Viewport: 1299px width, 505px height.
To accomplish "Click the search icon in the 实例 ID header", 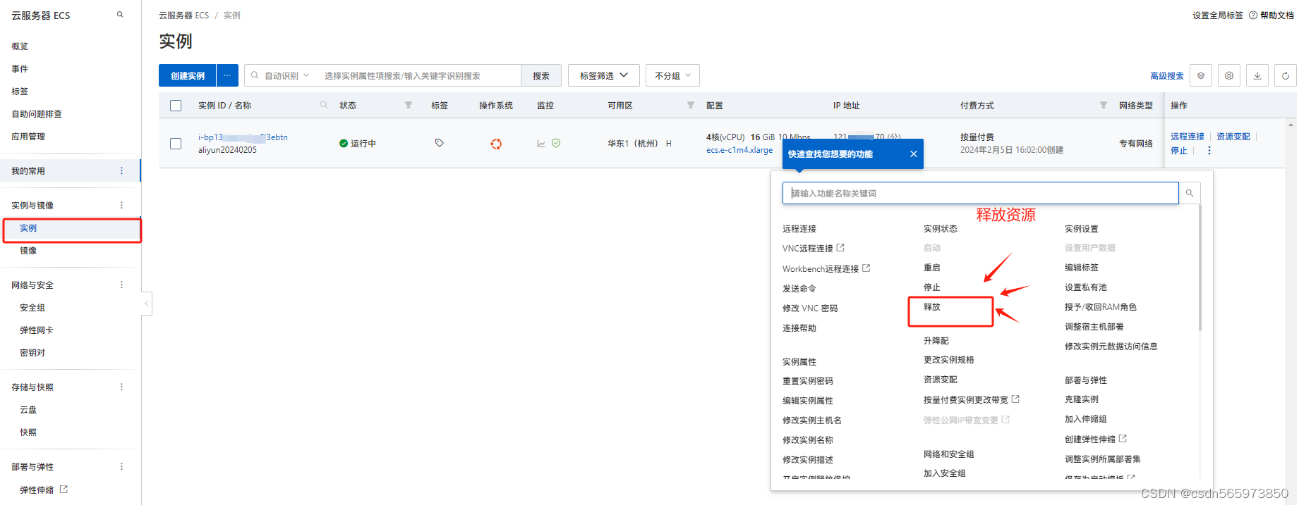I will (x=324, y=105).
